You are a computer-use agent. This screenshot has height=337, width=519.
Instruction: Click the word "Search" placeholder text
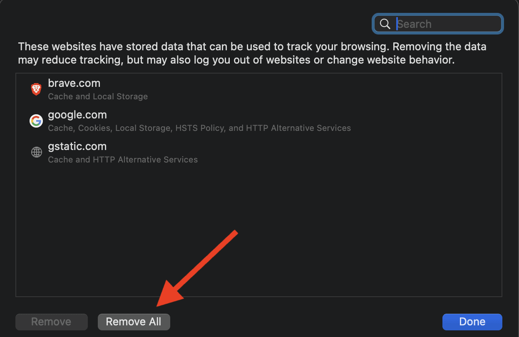(x=414, y=24)
